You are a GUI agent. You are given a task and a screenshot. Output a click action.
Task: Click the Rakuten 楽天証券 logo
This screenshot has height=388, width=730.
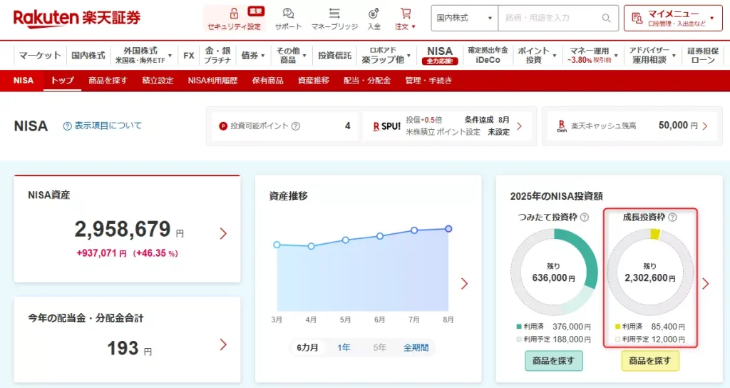[x=77, y=18]
